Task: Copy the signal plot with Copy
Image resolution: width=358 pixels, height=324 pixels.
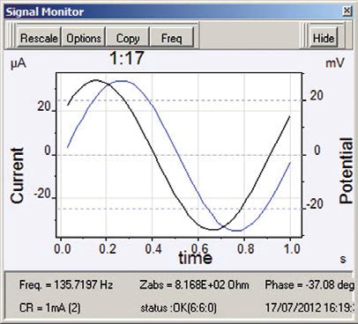Action: [x=128, y=38]
